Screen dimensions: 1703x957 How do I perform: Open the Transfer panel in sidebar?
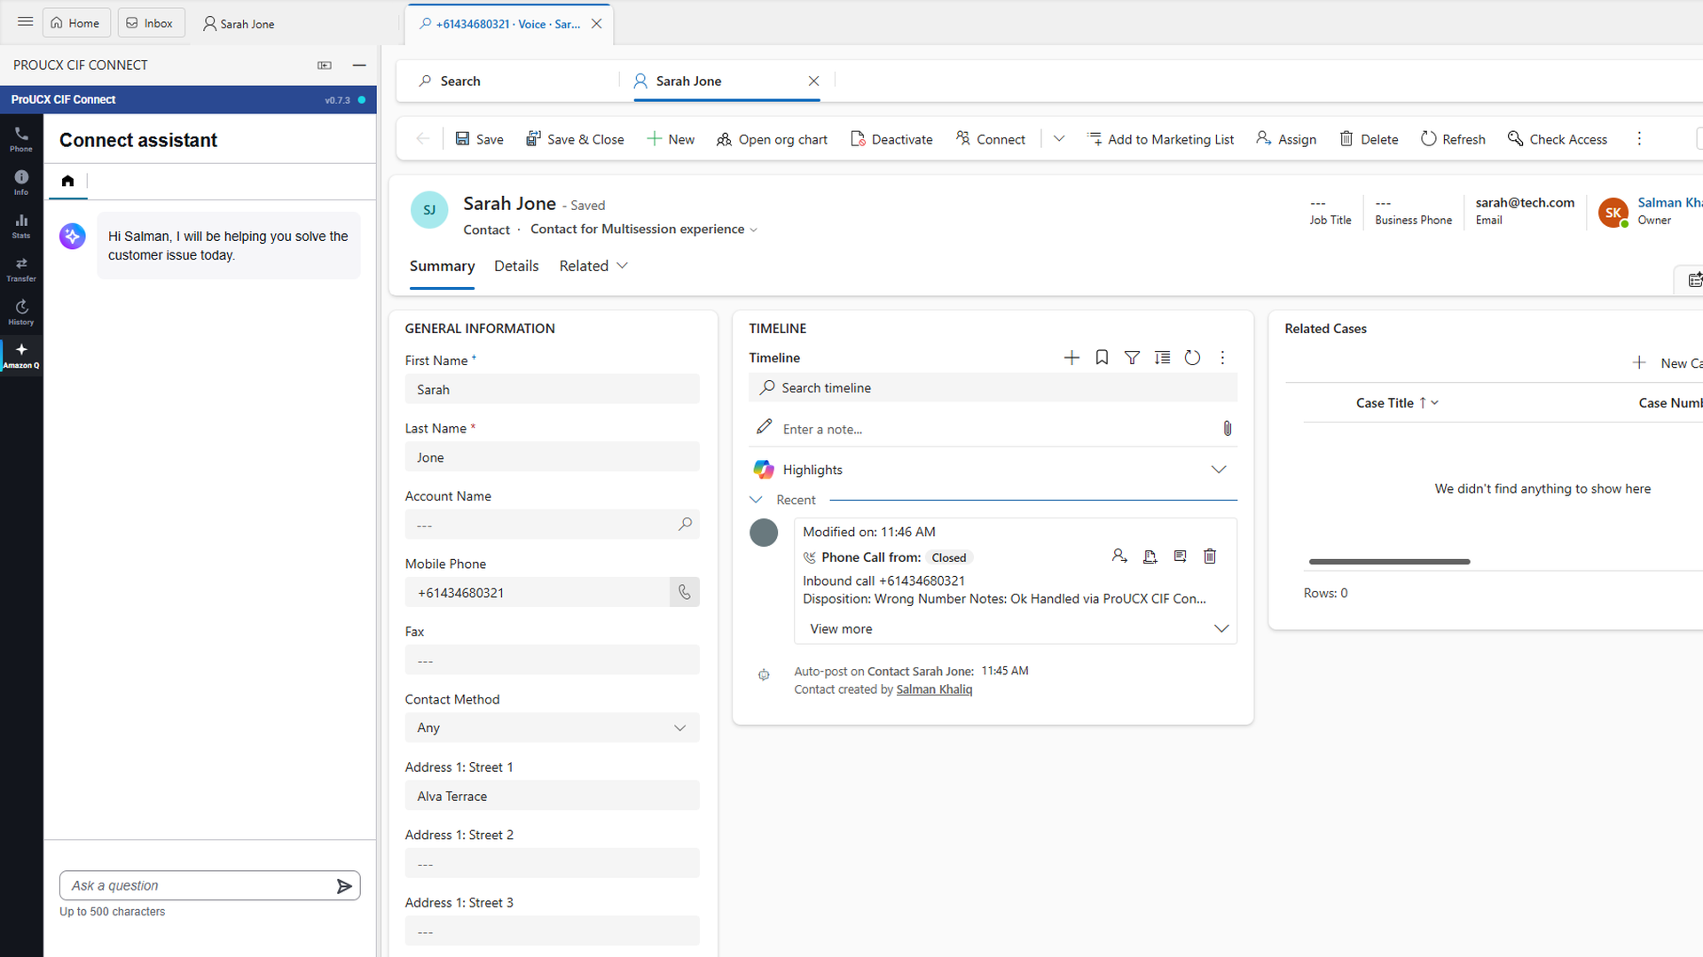pos(21,268)
